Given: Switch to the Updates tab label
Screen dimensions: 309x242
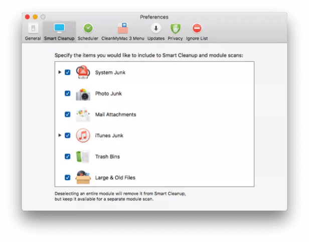Looking at the screenshot, I should (x=156, y=39).
